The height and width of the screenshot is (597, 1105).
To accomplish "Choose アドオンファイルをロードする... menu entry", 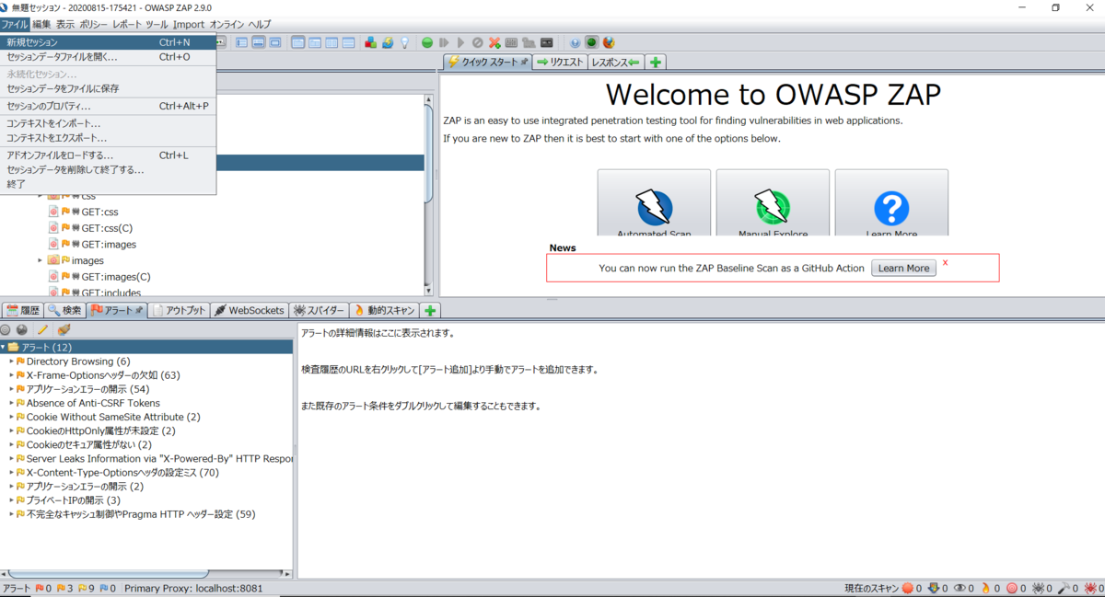I will click(x=108, y=155).
